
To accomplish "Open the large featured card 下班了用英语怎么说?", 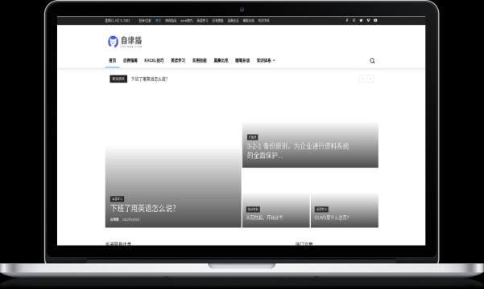I will [x=173, y=187].
